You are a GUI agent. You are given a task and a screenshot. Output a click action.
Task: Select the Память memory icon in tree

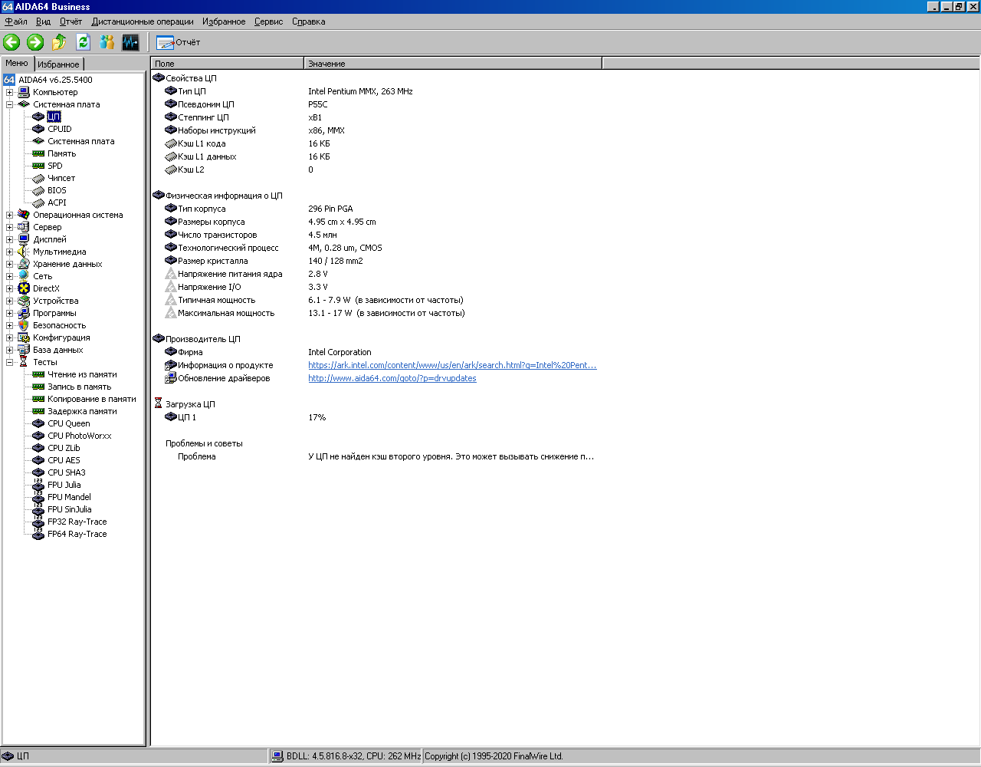coord(38,153)
